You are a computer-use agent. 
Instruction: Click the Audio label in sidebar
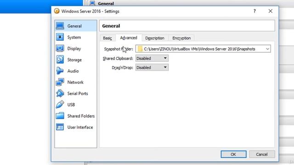click(73, 71)
